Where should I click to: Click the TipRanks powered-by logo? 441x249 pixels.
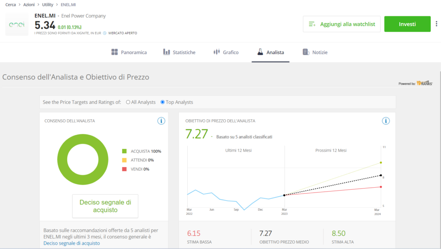click(x=424, y=83)
